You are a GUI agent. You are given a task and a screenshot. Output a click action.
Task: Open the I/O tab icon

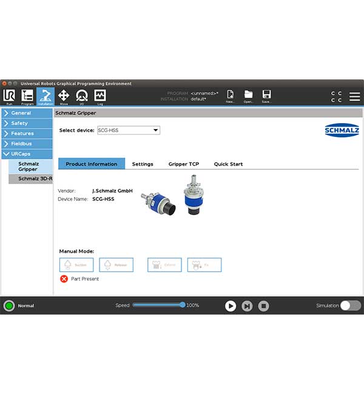coord(82,96)
